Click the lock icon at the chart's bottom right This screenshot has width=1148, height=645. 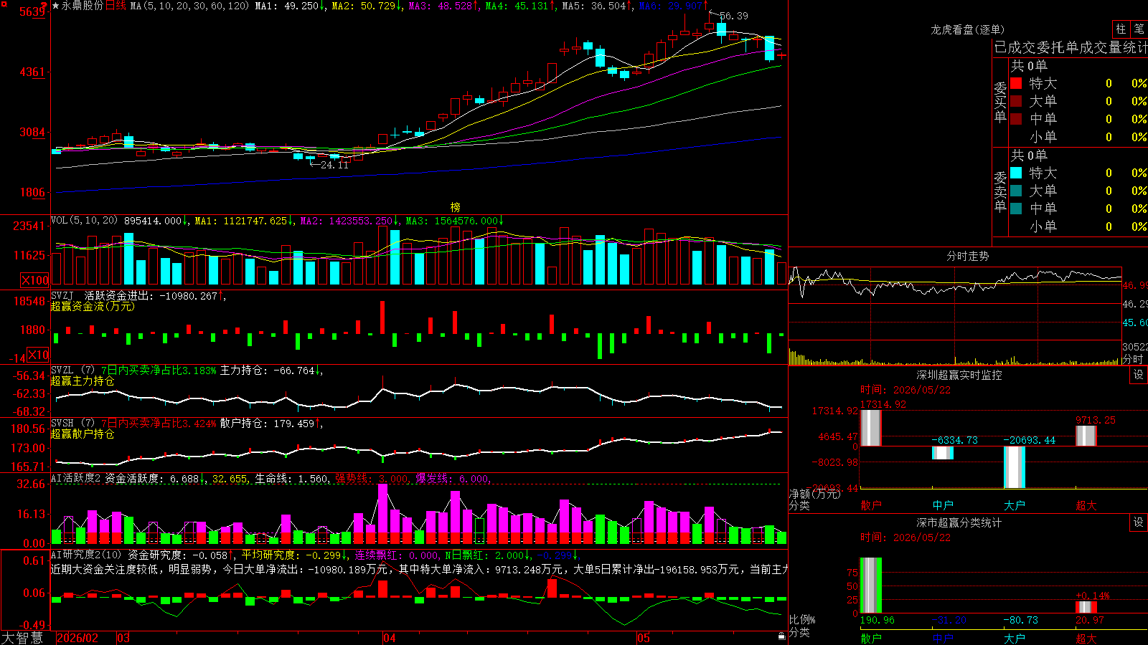[x=781, y=636]
